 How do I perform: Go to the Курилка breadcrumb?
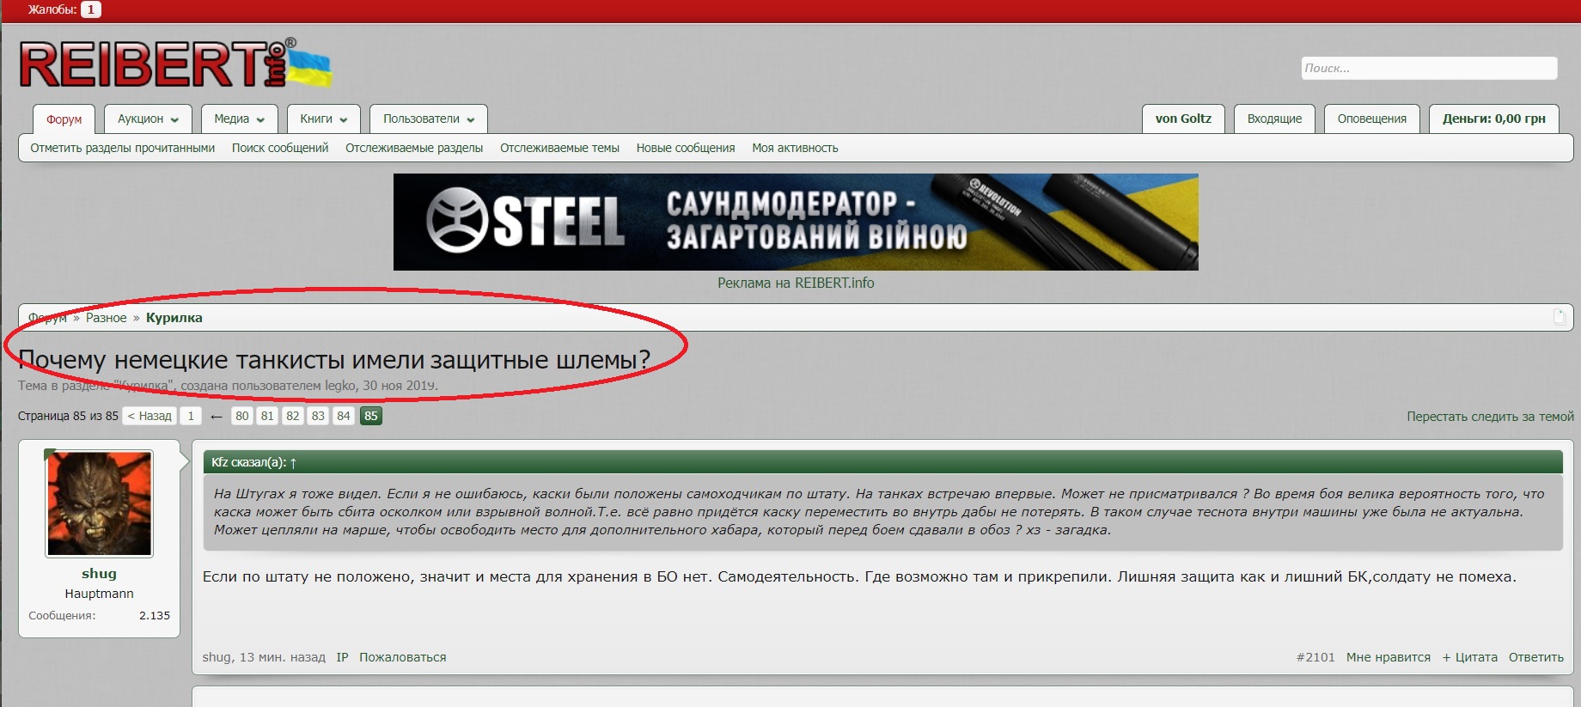(x=174, y=318)
